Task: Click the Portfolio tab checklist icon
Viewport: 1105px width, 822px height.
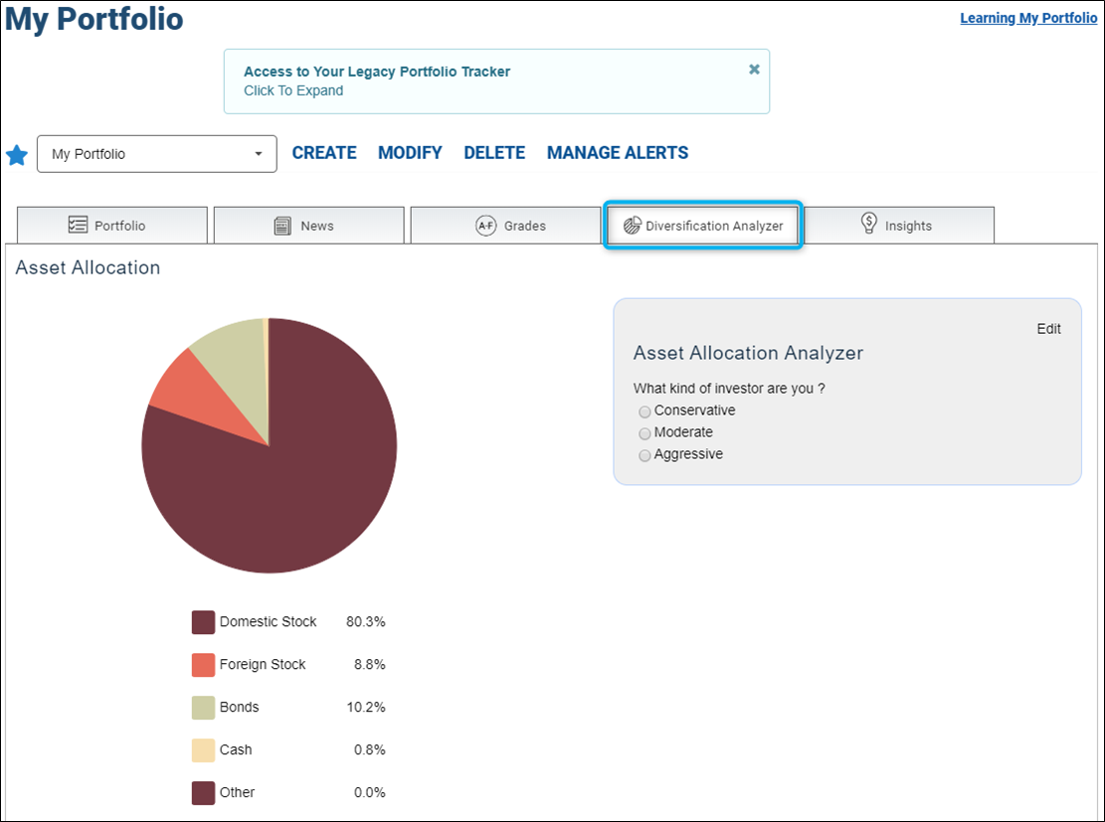Action: [x=78, y=225]
